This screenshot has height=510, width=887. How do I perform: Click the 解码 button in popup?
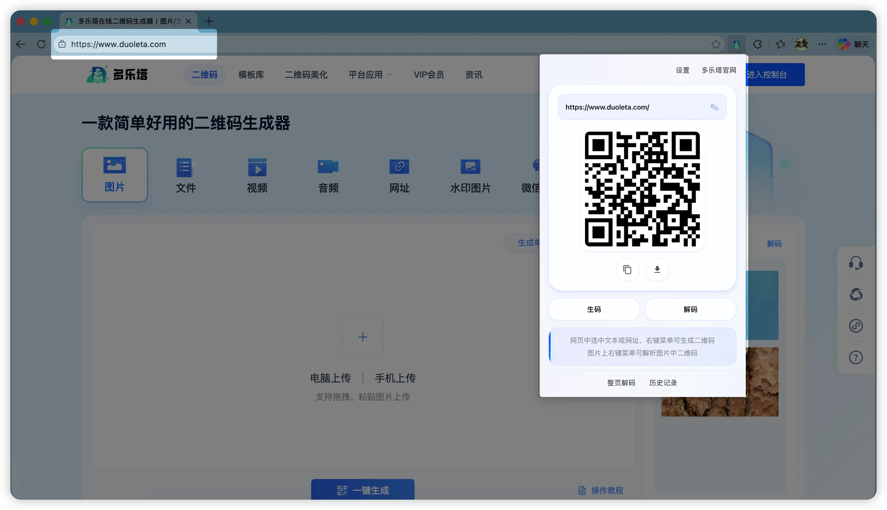pos(690,309)
